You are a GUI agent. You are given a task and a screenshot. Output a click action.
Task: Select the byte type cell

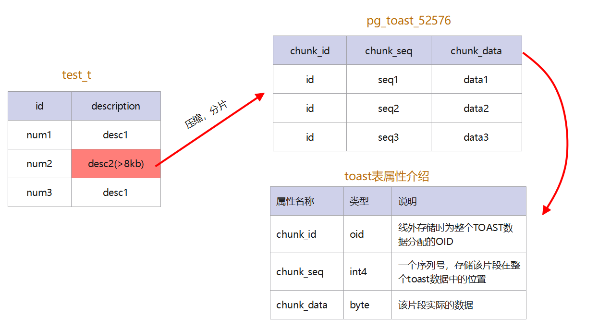(x=367, y=305)
